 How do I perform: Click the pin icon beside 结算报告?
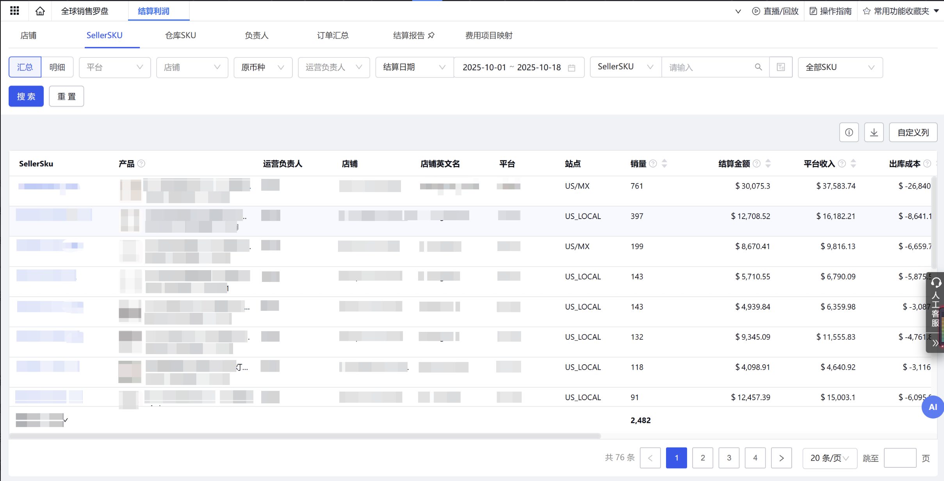pos(431,35)
